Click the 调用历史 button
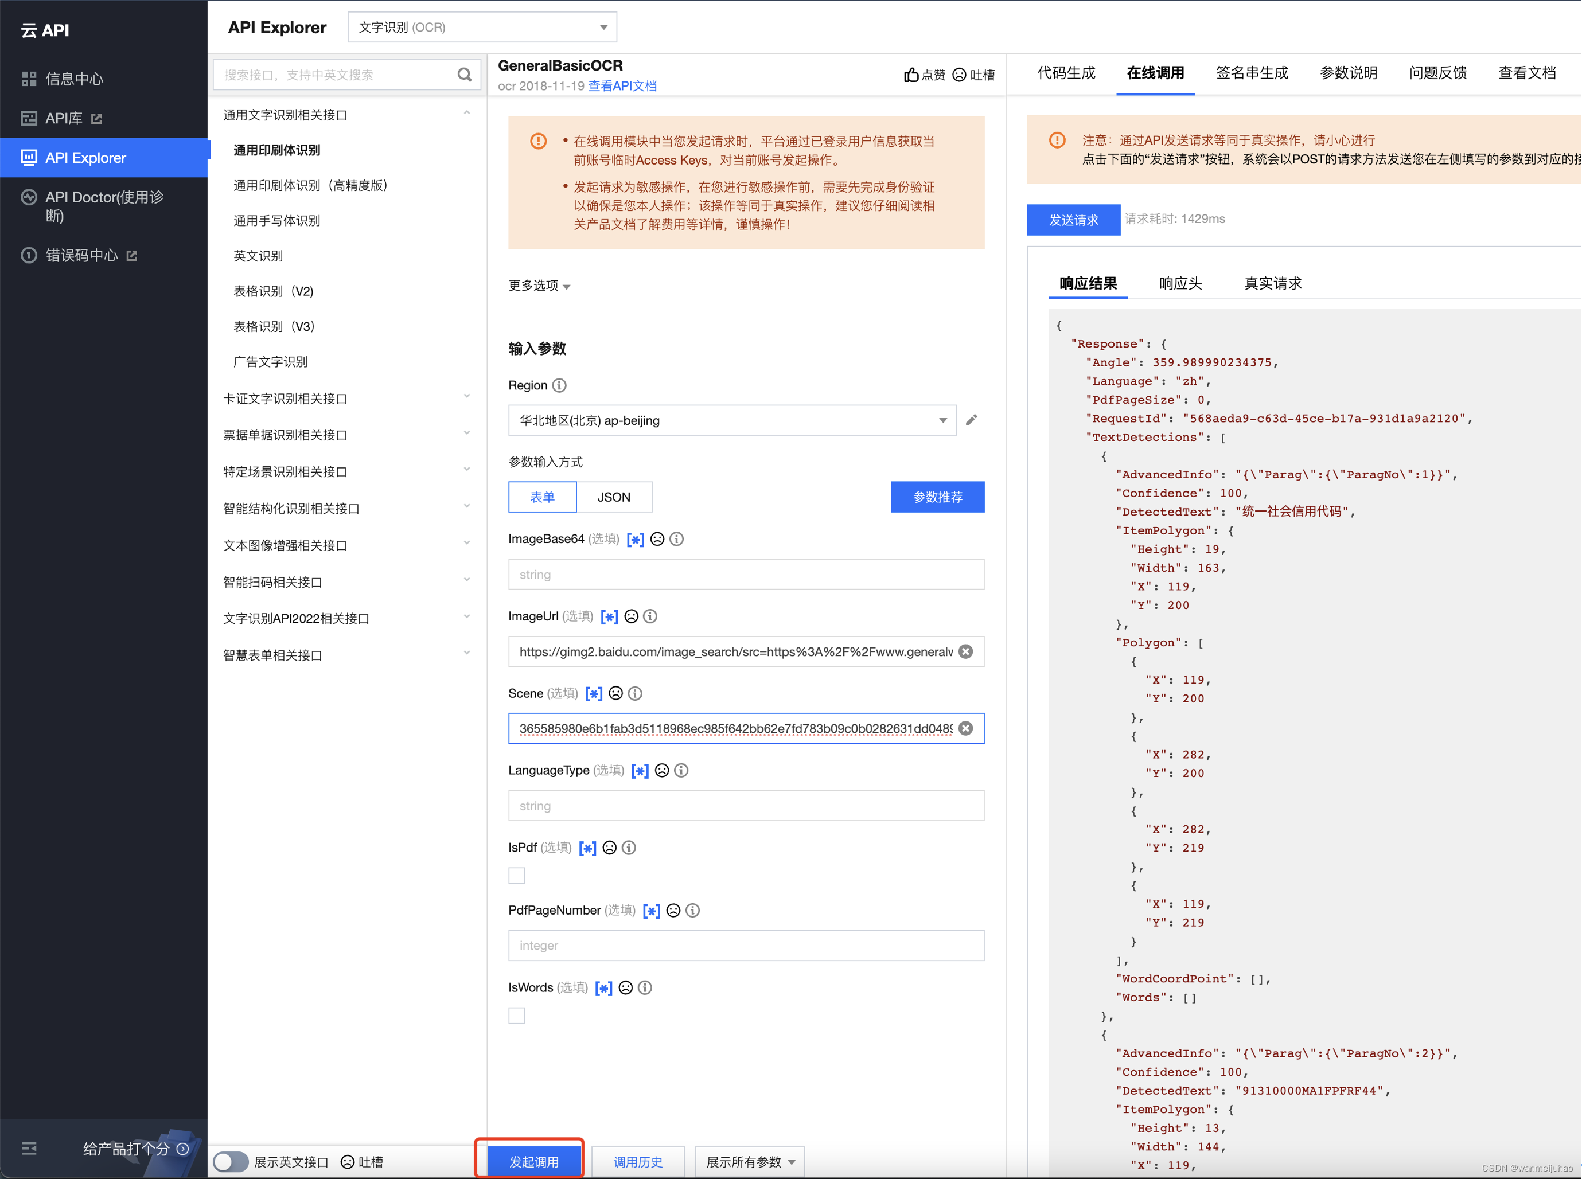 point(639,1162)
